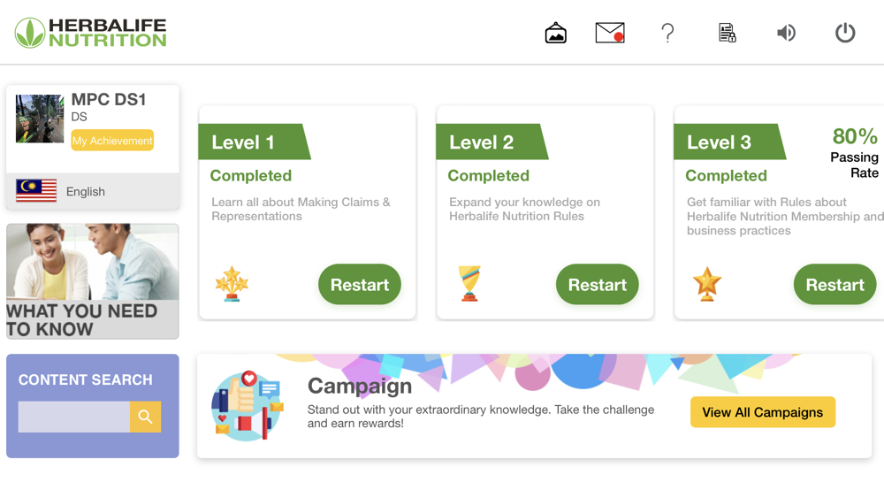Click the Level 2 trophy badge
This screenshot has width=884, height=498.
coord(469,284)
